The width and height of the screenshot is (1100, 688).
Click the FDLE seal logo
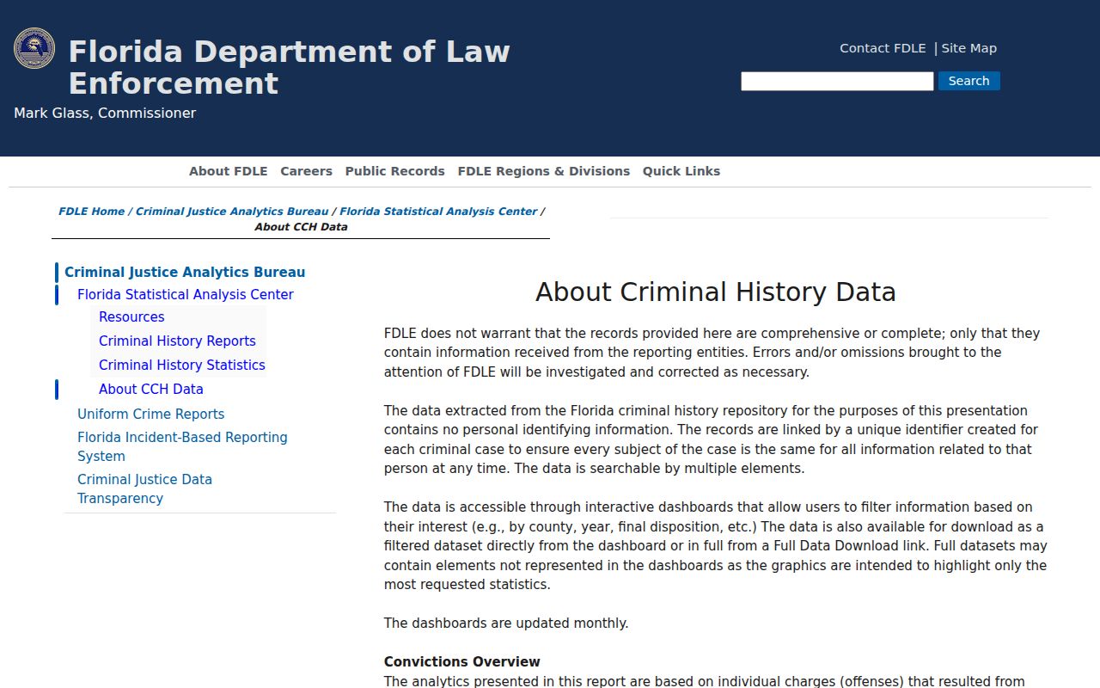[x=34, y=48]
